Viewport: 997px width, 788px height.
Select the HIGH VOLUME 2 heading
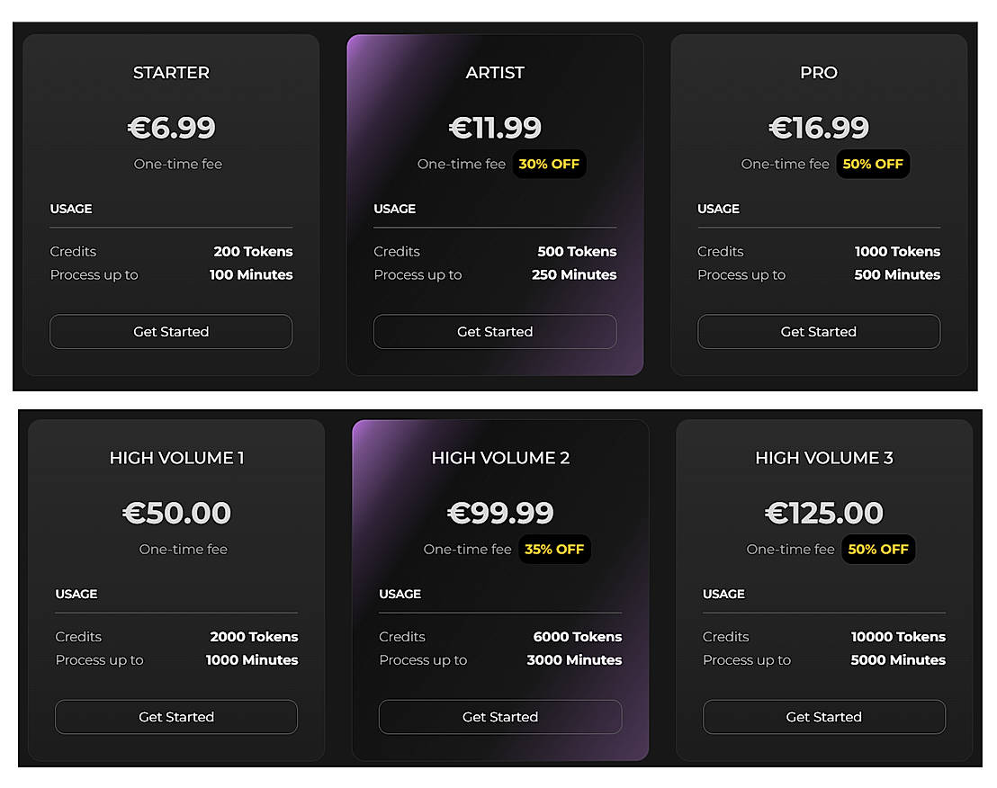(500, 458)
